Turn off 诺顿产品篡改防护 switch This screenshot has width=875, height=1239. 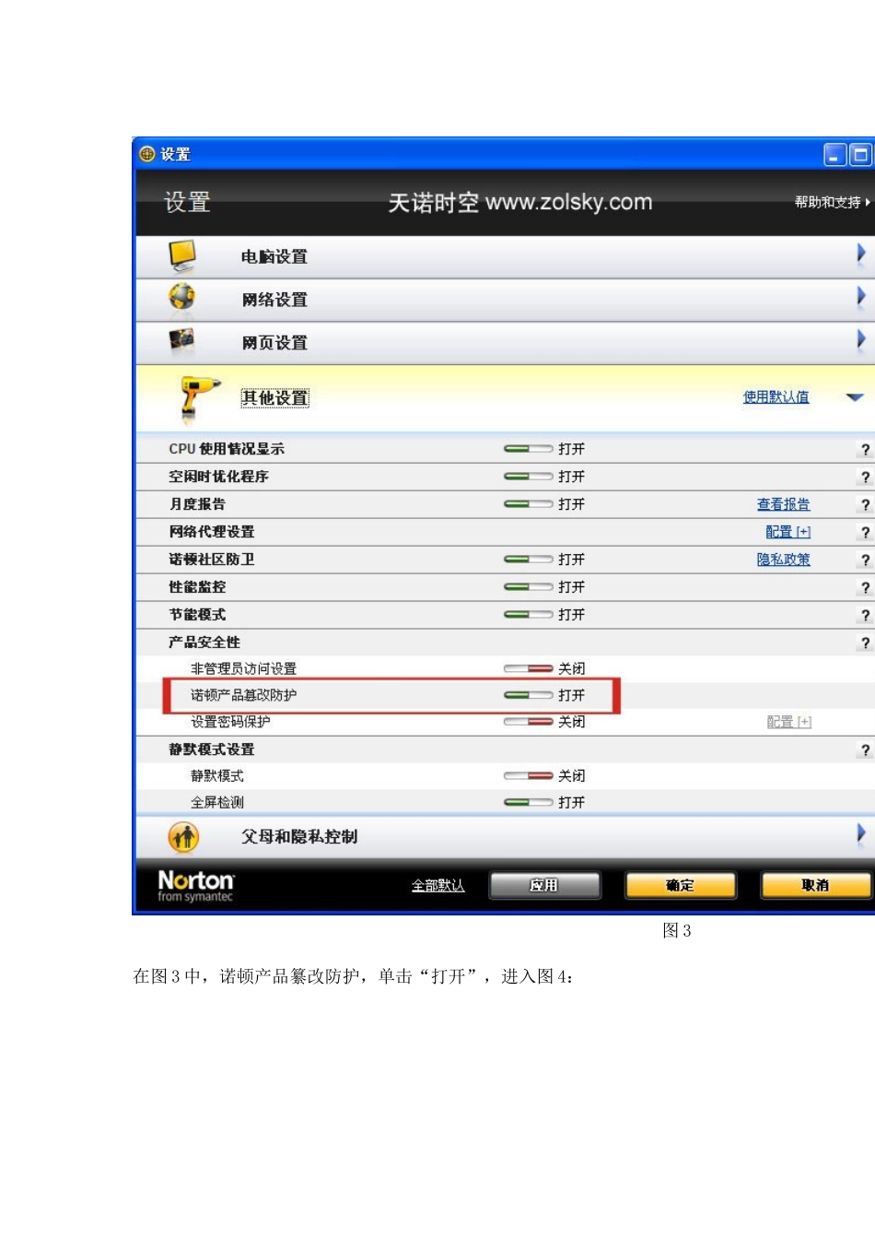point(529,695)
